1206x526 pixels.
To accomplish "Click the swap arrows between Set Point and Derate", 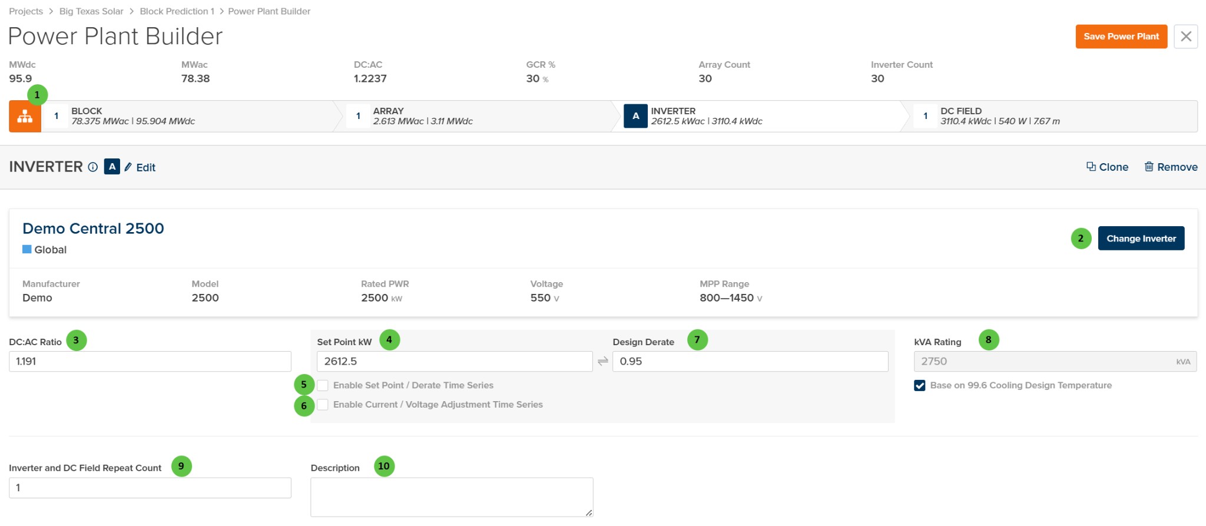I will click(x=602, y=361).
